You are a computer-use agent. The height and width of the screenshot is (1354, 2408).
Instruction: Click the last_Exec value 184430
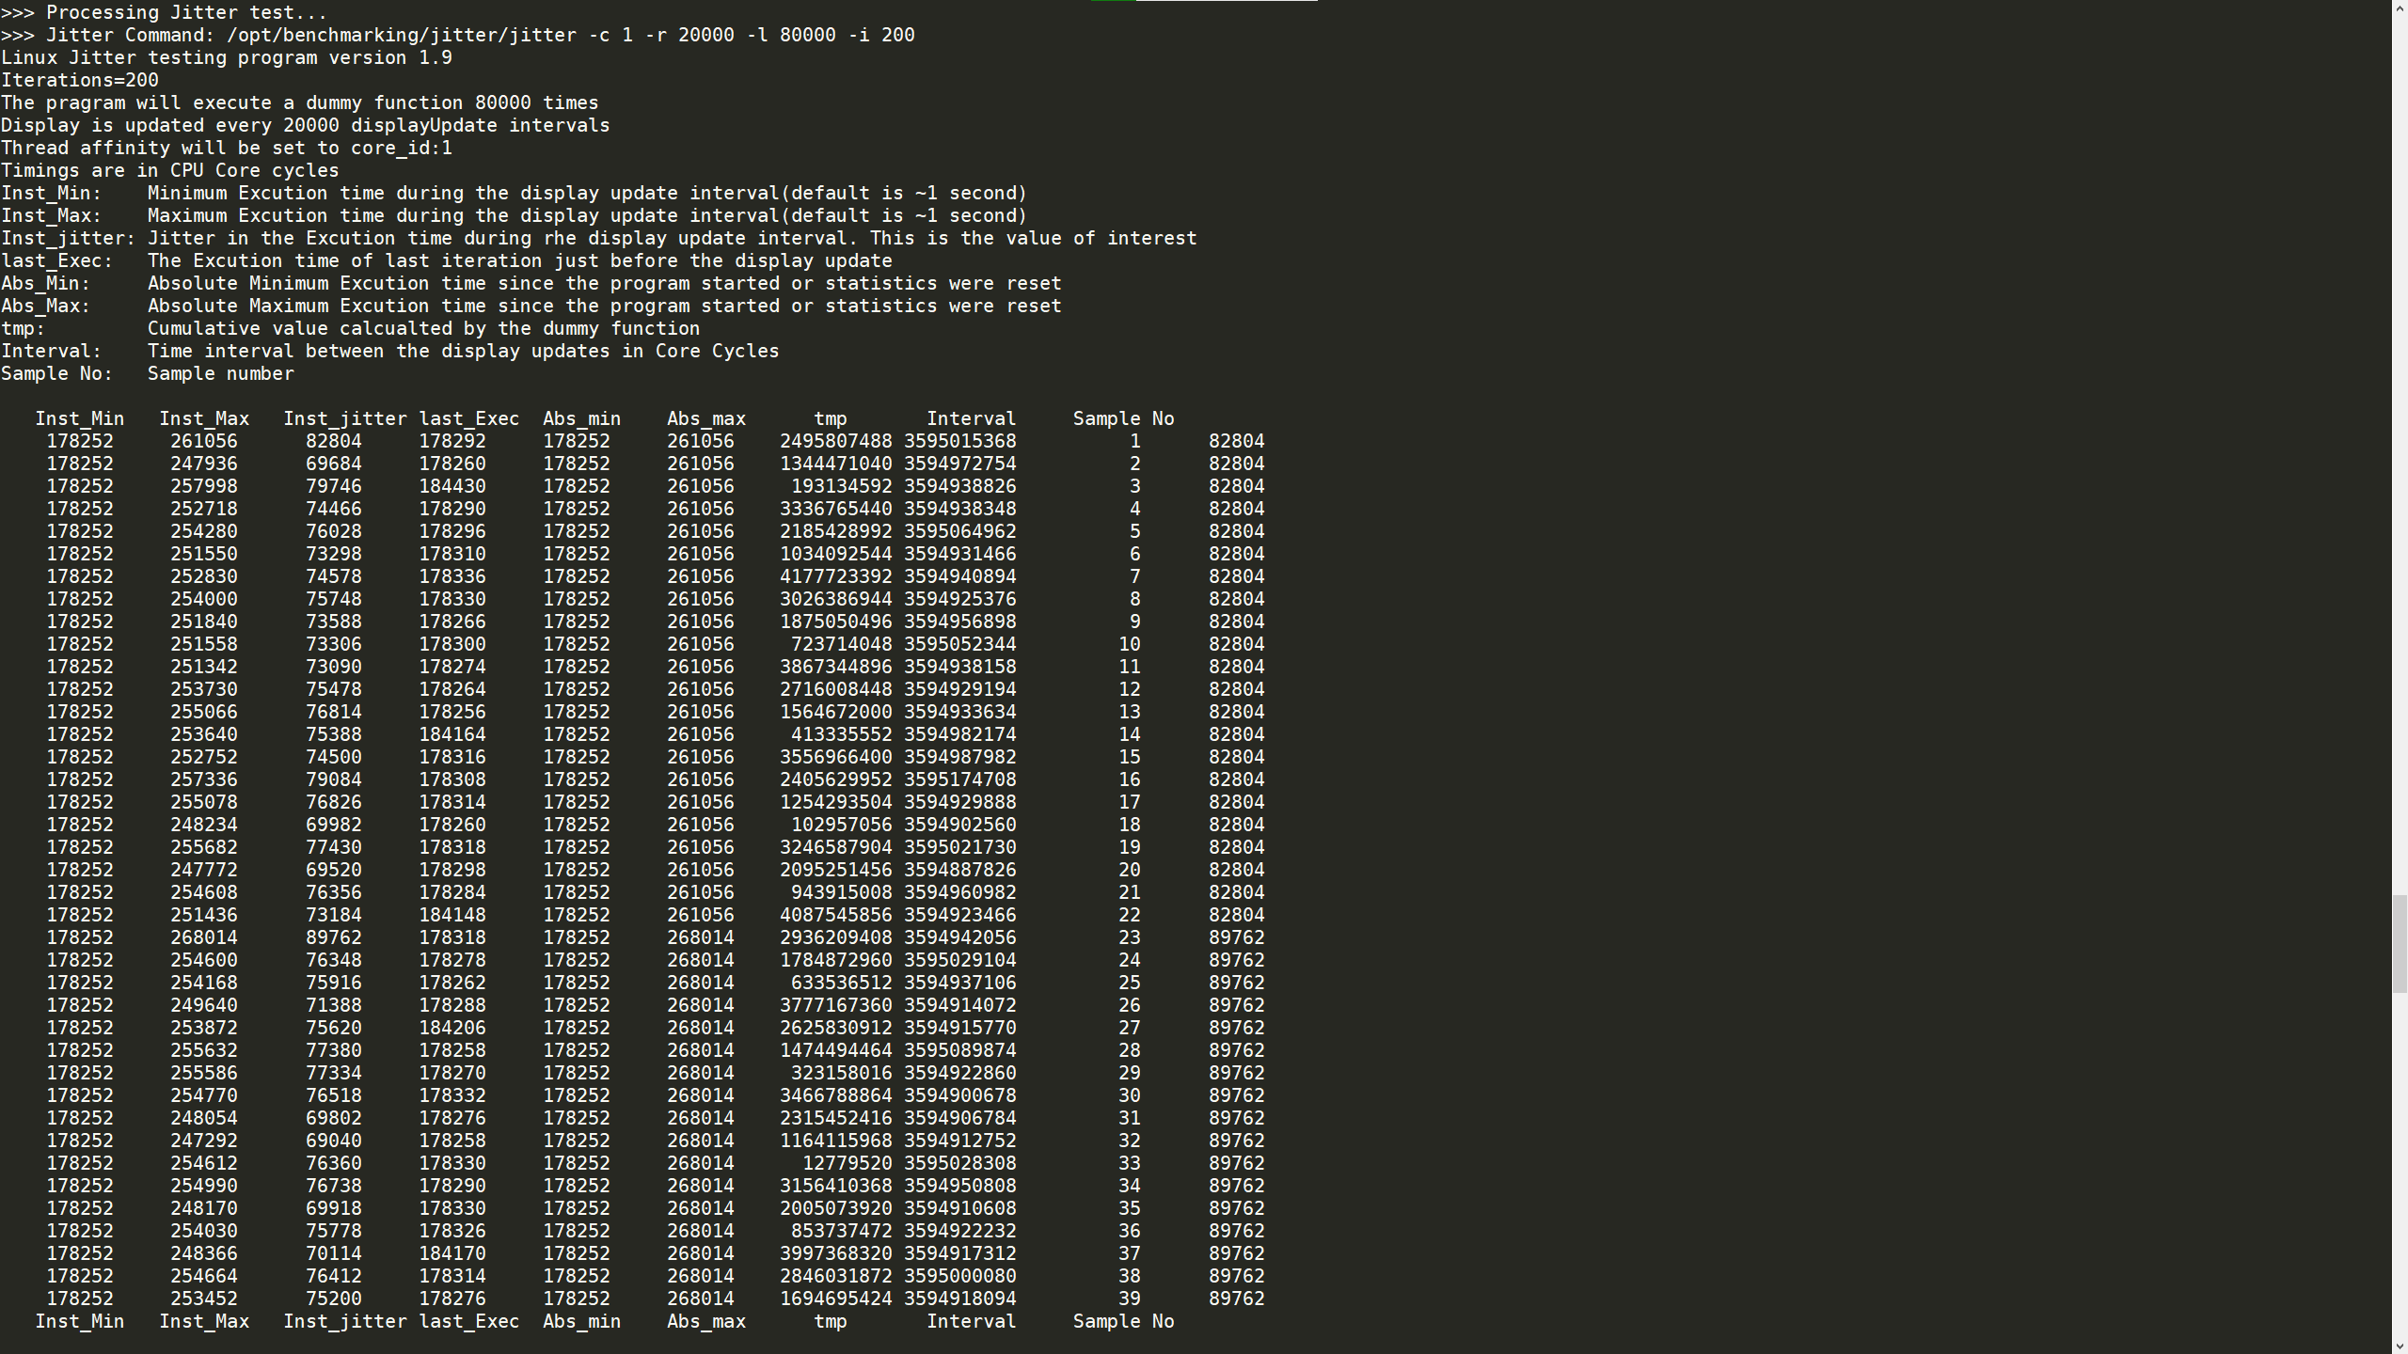tap(452, 486)
